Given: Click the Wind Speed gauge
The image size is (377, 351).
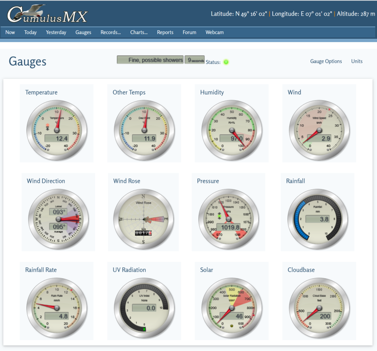Looking at the screenshot, I should pyautogui.click(x=319, y=128).
